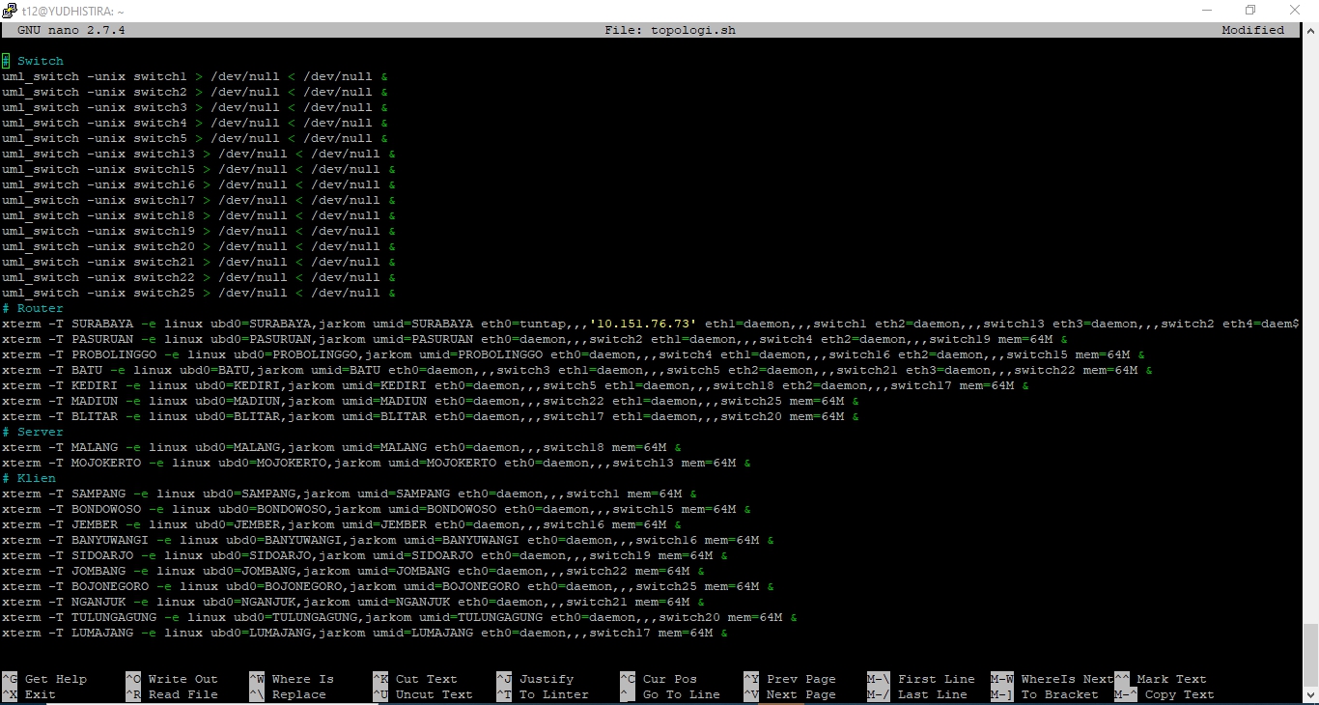Click the '^_ Go To Line' shortcut
Screen dimensions: 1319x705
click(670, 694)
